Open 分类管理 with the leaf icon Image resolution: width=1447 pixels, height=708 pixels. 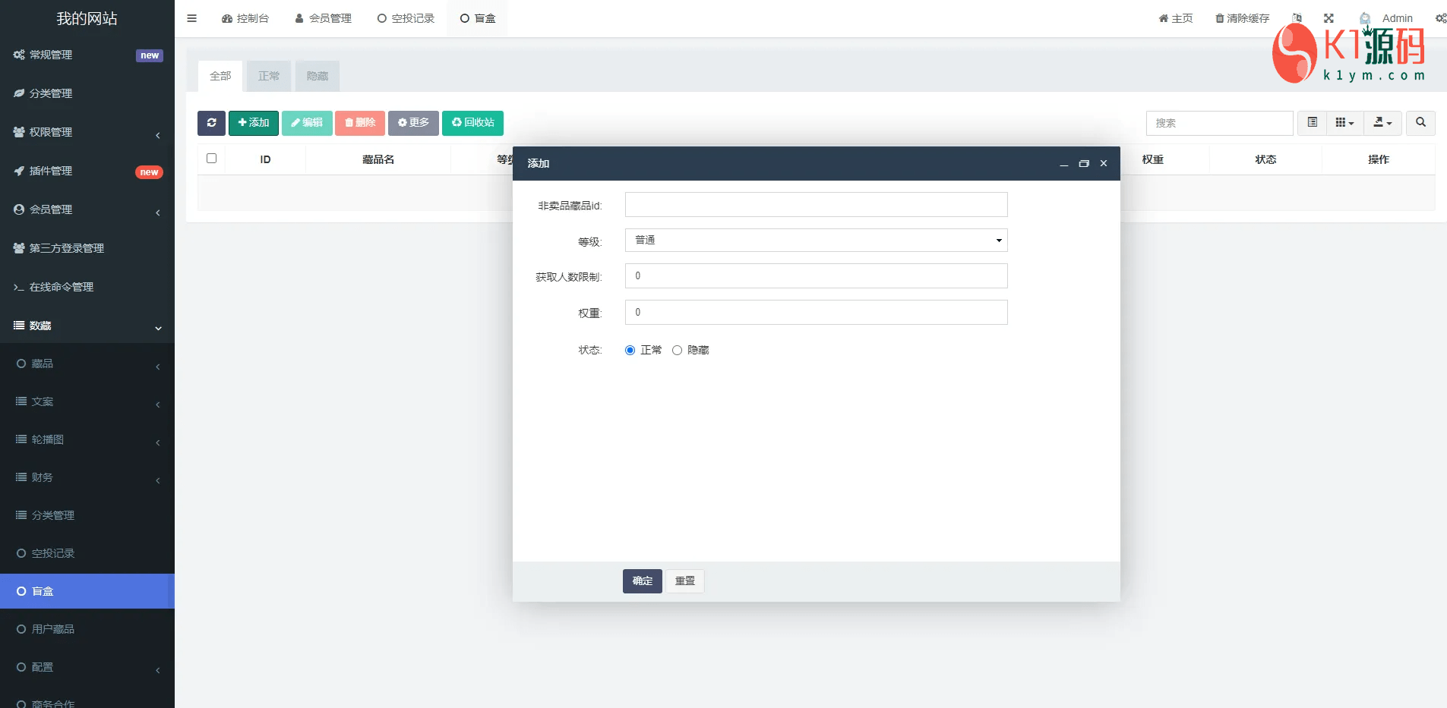pos(87,93)
